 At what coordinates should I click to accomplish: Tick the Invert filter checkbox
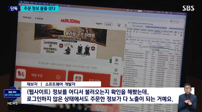tap(165, 40)
